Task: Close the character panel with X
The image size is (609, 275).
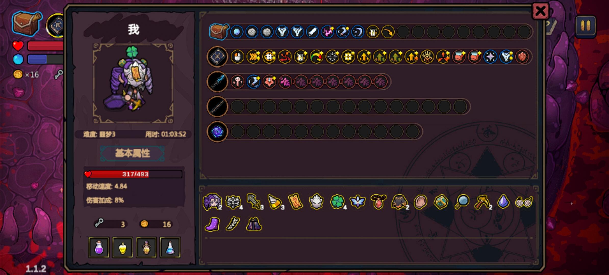Action: (540, 11)
